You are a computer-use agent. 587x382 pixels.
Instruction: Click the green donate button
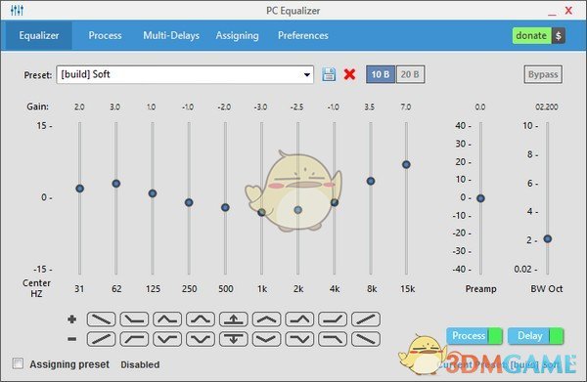point(531,36)
